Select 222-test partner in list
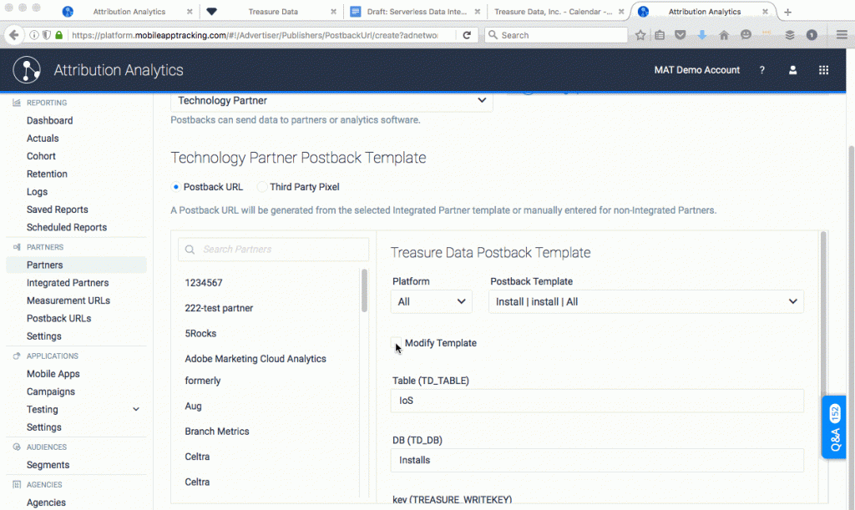Viewport: 855px width, 510px height. [x=219, y=308]
